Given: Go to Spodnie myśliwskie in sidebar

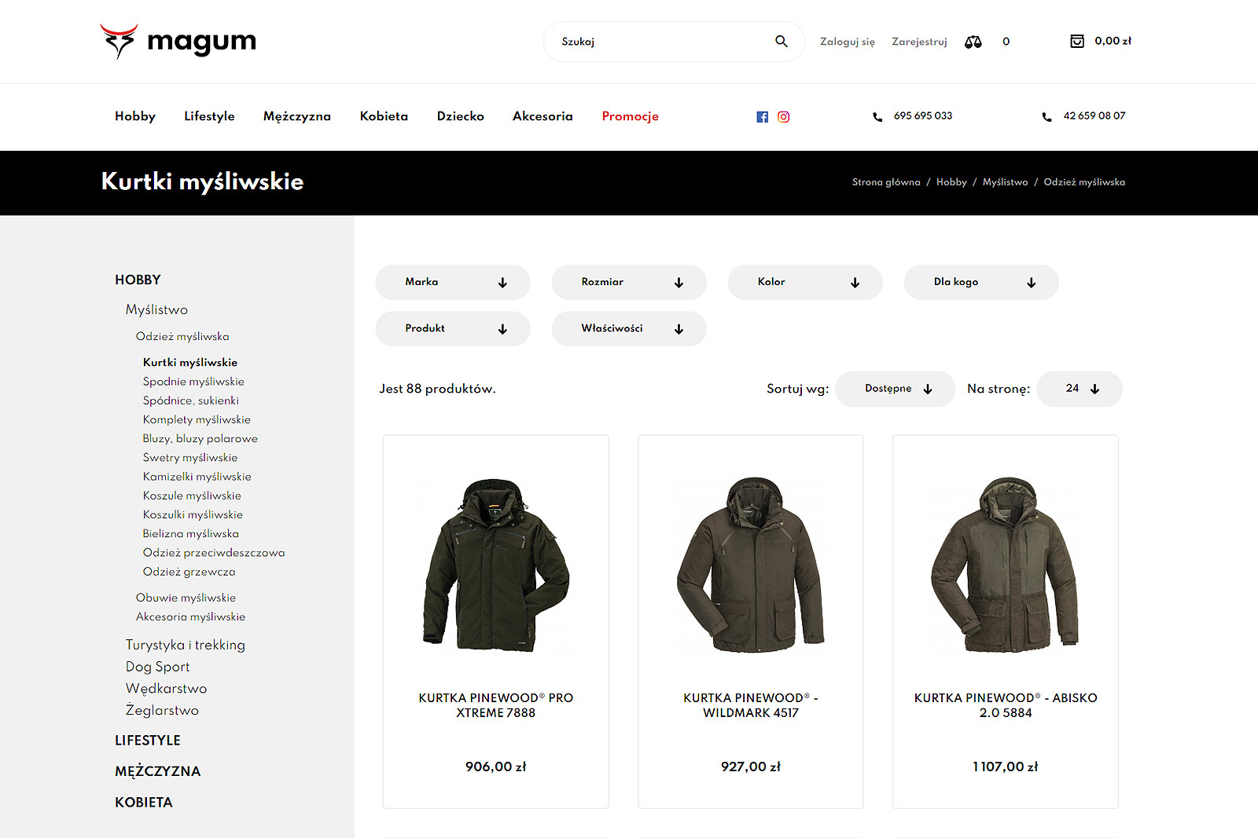Looking at the screenshot, I should click(x=193, y=382).
